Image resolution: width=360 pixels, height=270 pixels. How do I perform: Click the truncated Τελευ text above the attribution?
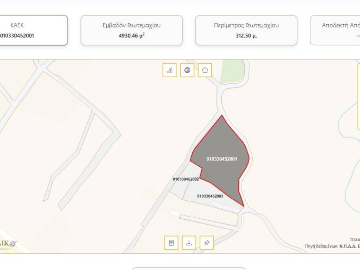point(355,240)
